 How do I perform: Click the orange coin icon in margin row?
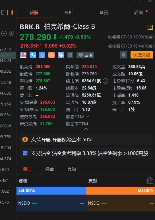tap(25, 139)
